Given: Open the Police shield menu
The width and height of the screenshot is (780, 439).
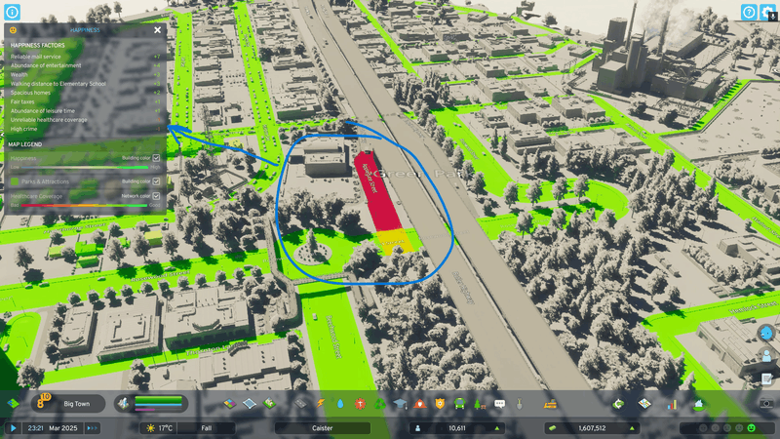Looking at the screenshot, I should (x=440, y=404).
